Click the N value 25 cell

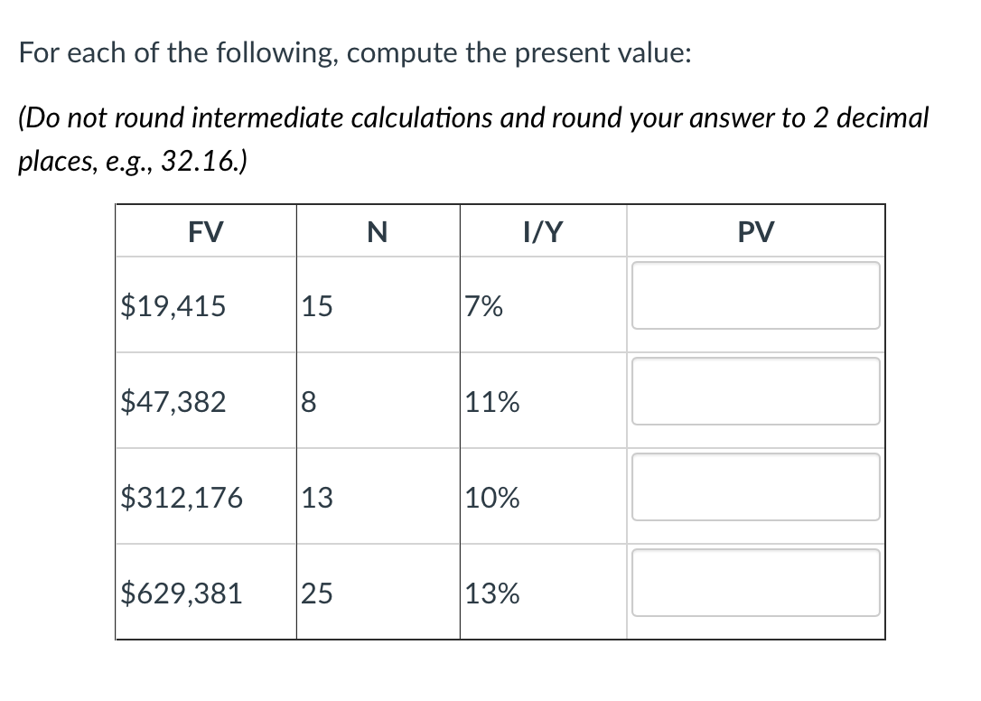click(x=315, y=594)
